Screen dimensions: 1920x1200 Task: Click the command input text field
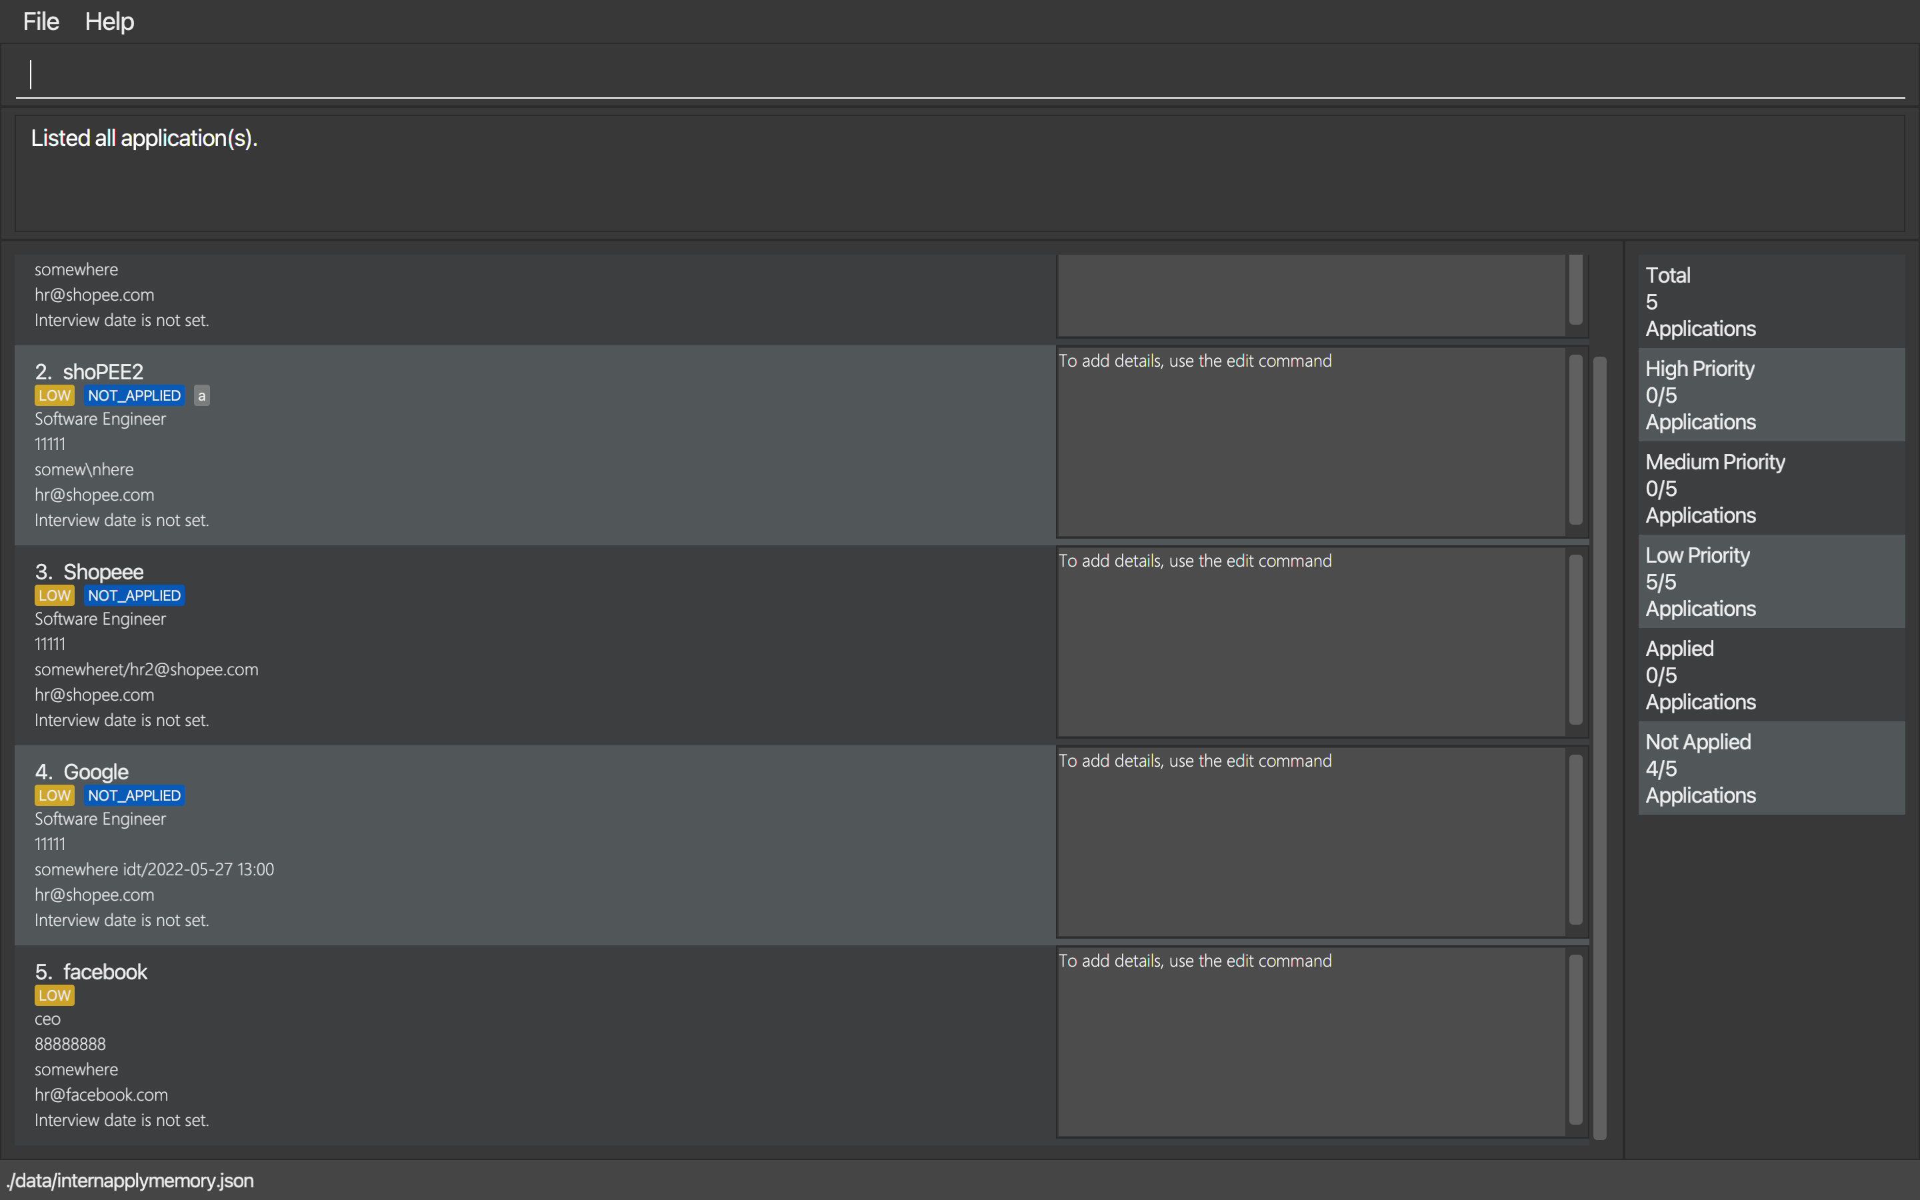click(960, 75)
